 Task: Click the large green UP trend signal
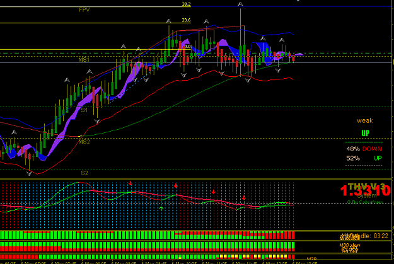tap(366, 133)
